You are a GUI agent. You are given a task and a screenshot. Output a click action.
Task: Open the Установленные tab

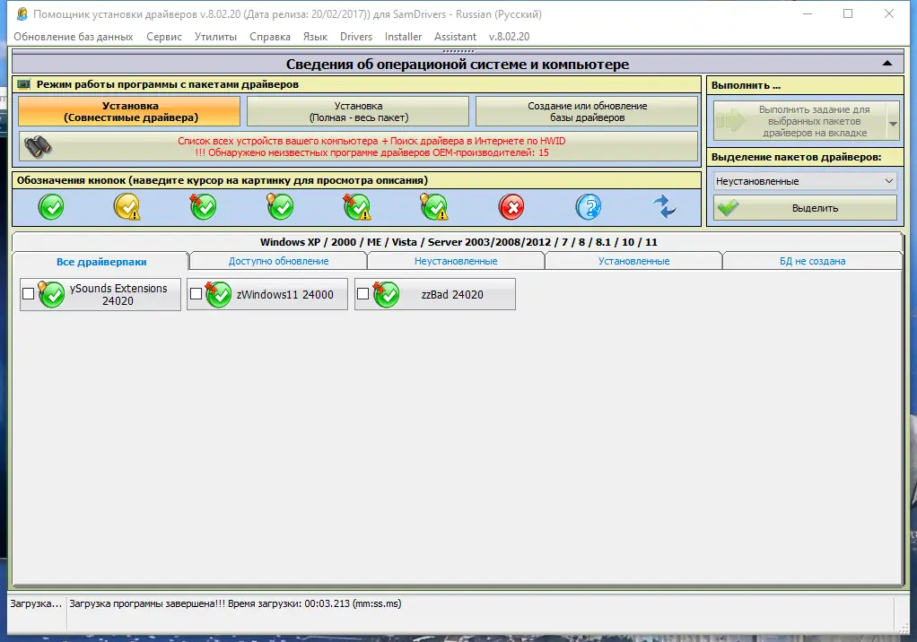(634, 261)
